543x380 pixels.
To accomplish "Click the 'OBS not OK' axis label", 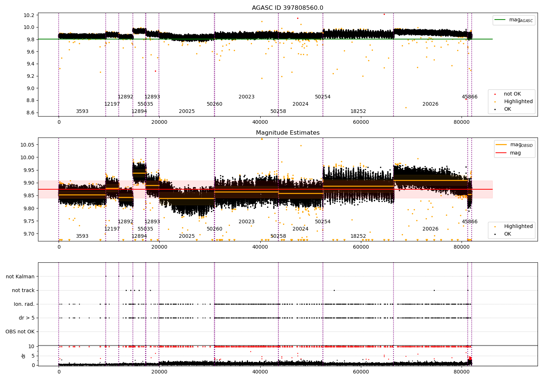I will click(x=20, y=332).
